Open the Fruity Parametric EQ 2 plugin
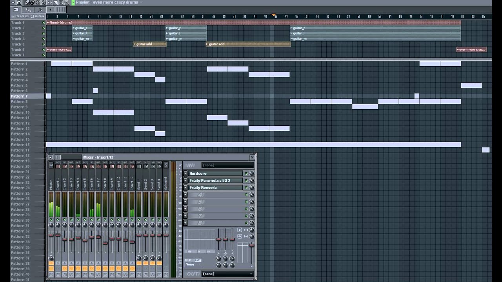502x282 pixels. (215, 181)
